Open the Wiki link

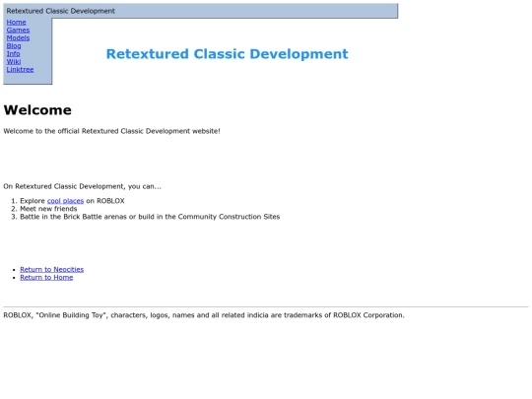(x=14, y=61)
